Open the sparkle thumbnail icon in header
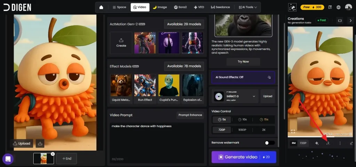The height and width of the screenshot is (167, 356). tap(292, 7)
